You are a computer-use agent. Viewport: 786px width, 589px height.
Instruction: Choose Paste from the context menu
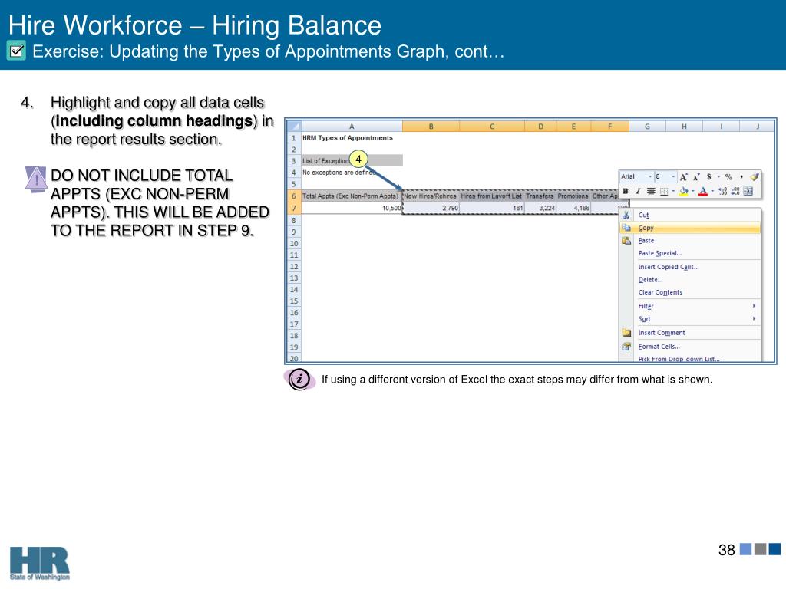click(690, 240)
